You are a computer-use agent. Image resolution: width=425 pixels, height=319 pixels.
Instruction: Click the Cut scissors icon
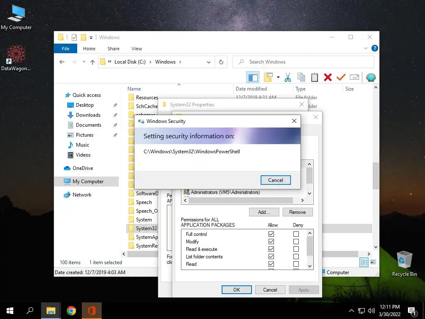click(x=288, y=78)
